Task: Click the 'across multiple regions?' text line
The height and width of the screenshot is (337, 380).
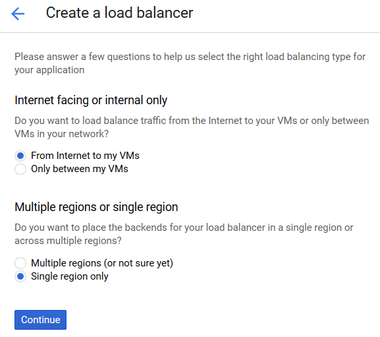Action: pos(68,241)
